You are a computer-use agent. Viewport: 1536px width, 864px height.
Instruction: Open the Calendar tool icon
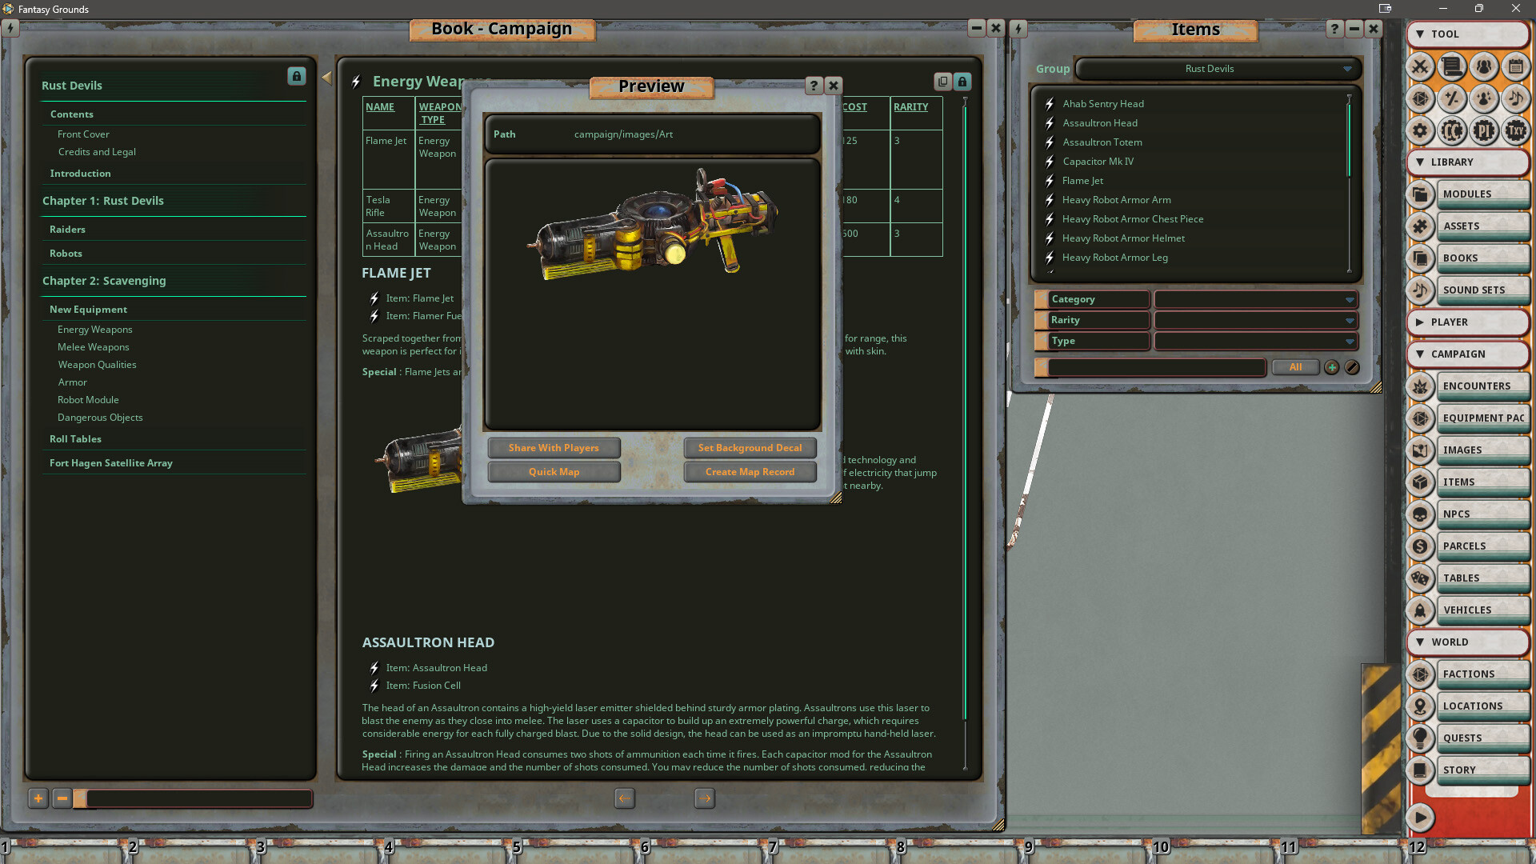(1516, 67)
